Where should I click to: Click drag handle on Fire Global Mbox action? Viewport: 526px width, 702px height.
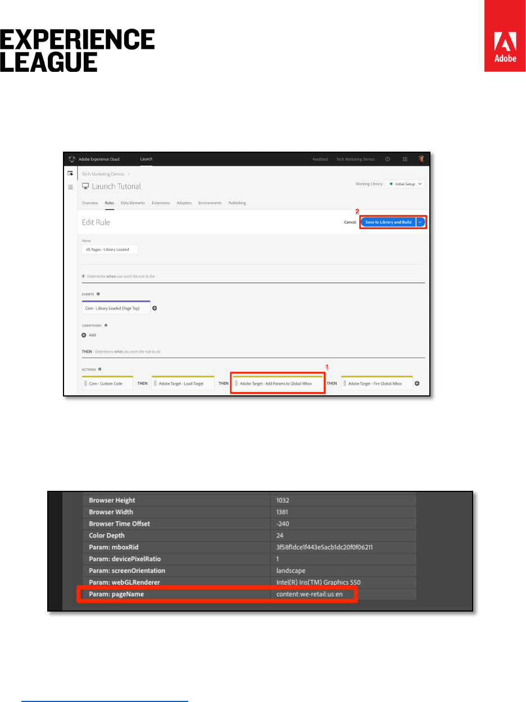point(345,384)
